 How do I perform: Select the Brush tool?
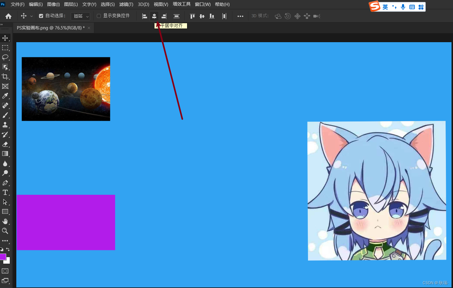coord(5,115)
